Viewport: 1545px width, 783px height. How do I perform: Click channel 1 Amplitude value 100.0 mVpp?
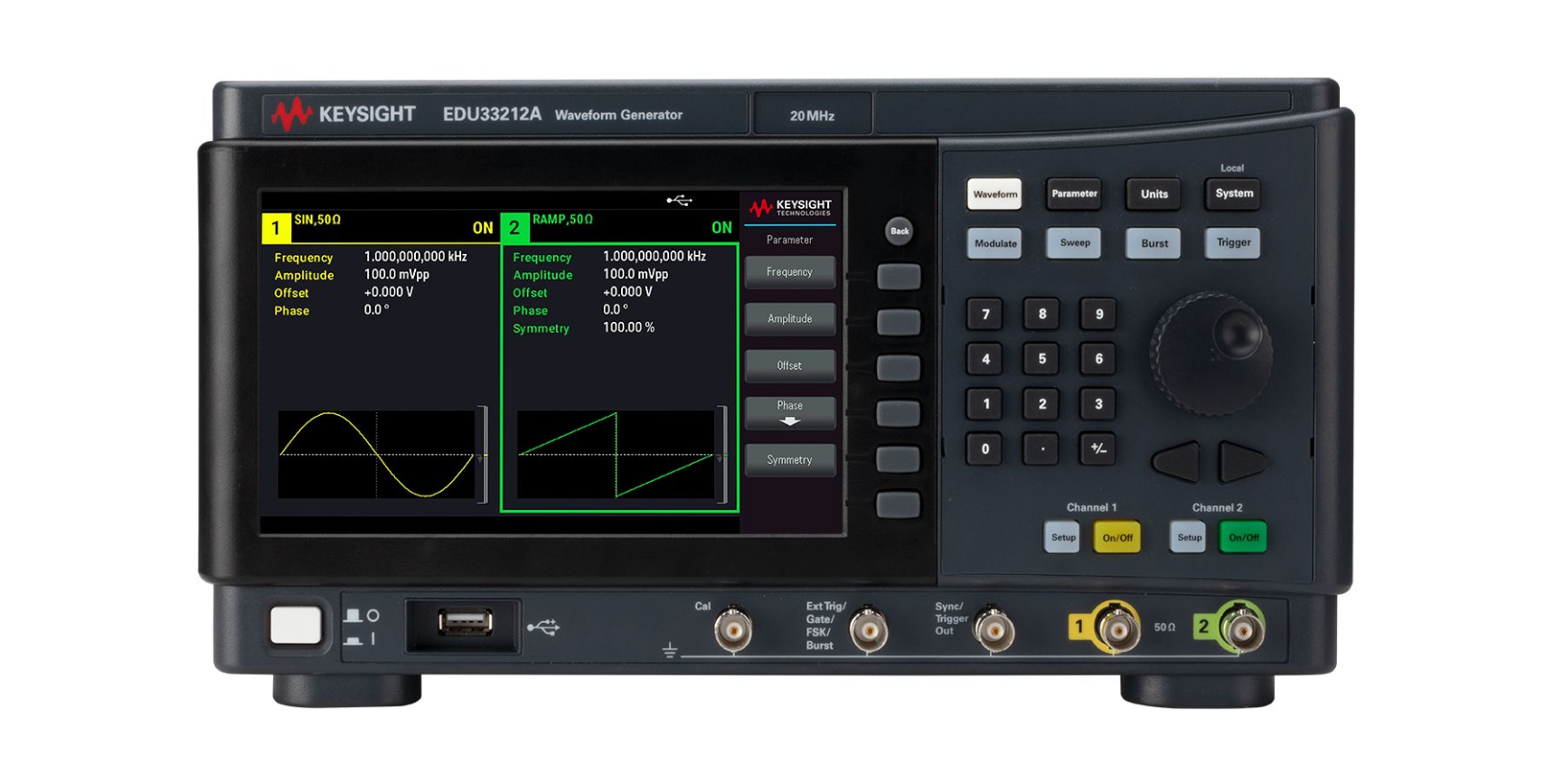coord(397,274)
